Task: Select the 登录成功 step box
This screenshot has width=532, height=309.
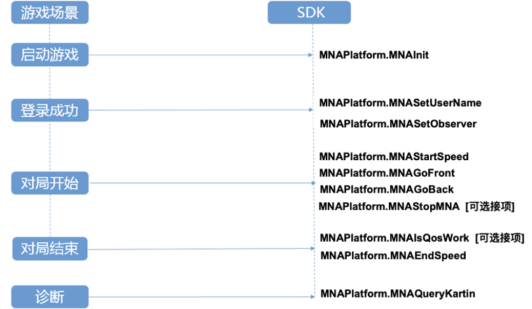Action: [50, 110]
